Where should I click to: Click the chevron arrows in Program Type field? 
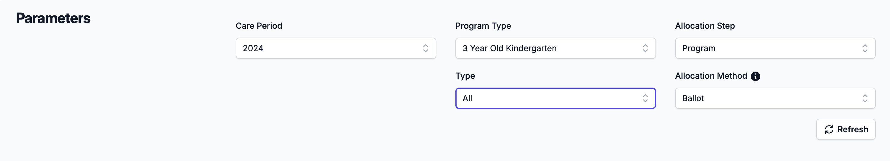pyautogui.click(x=645, y=48)
